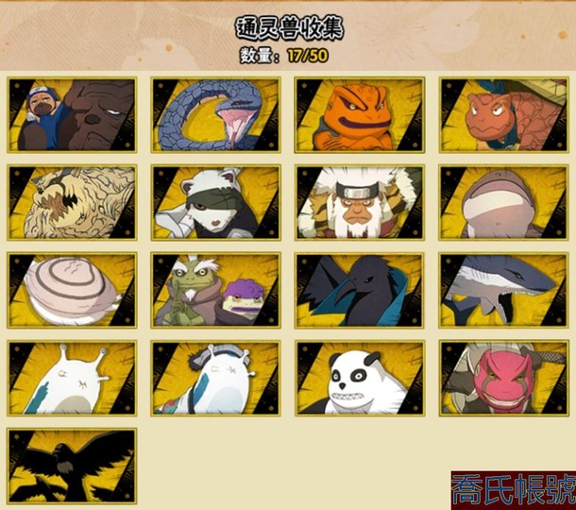This screenshot has height=510, width=576.
Task: Select the two elder toads card
Action: 215,290
